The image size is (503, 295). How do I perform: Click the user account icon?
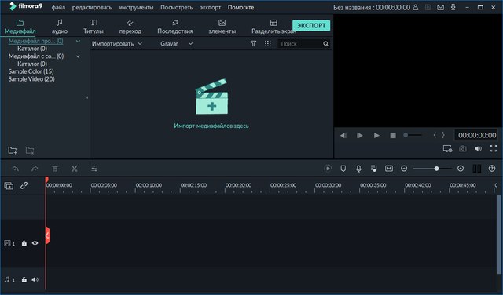click(x=416, y=7)
